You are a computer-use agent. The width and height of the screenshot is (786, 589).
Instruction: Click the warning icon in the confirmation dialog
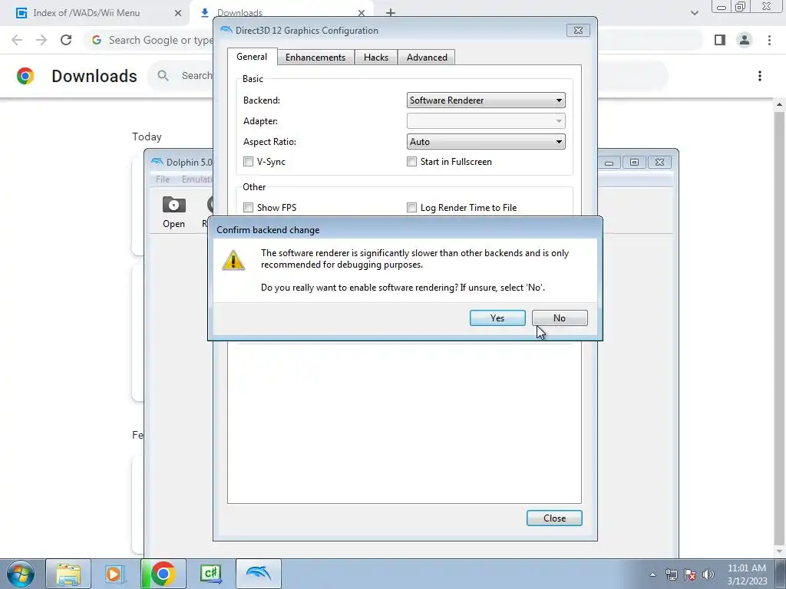click(x=233, y=260)
